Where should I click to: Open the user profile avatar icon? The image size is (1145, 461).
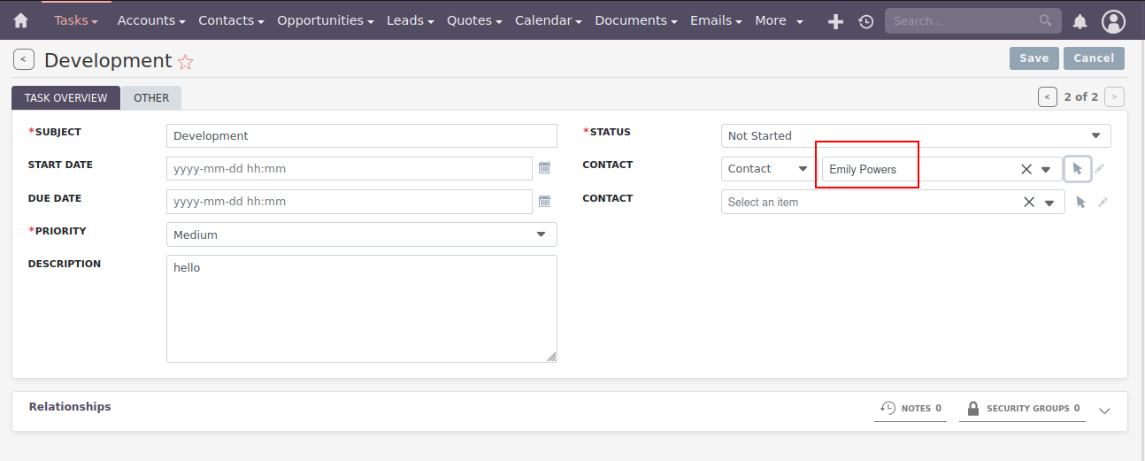1114,21
